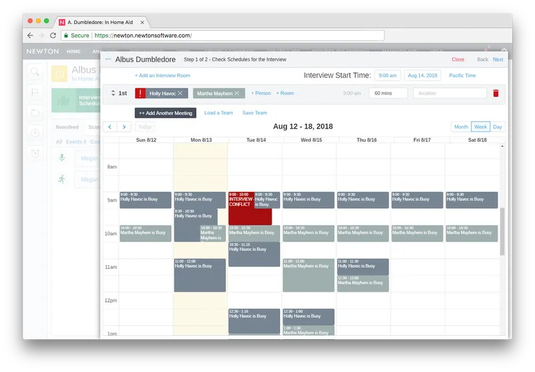
Task: Click Sunday 9:00 - 9:30 Holly Havoc event
Action: 145,200
